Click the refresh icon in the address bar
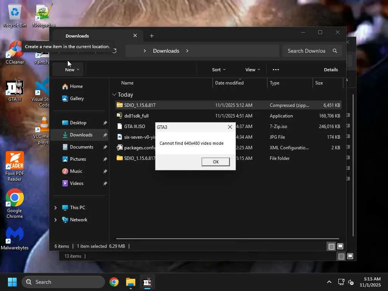Viewport: 388px width, 291px height. click(x=114, y=51)
